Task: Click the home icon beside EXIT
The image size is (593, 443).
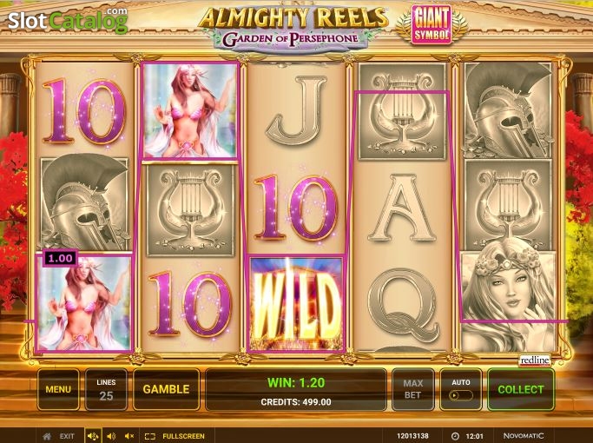Action: (x=47, y=436)
